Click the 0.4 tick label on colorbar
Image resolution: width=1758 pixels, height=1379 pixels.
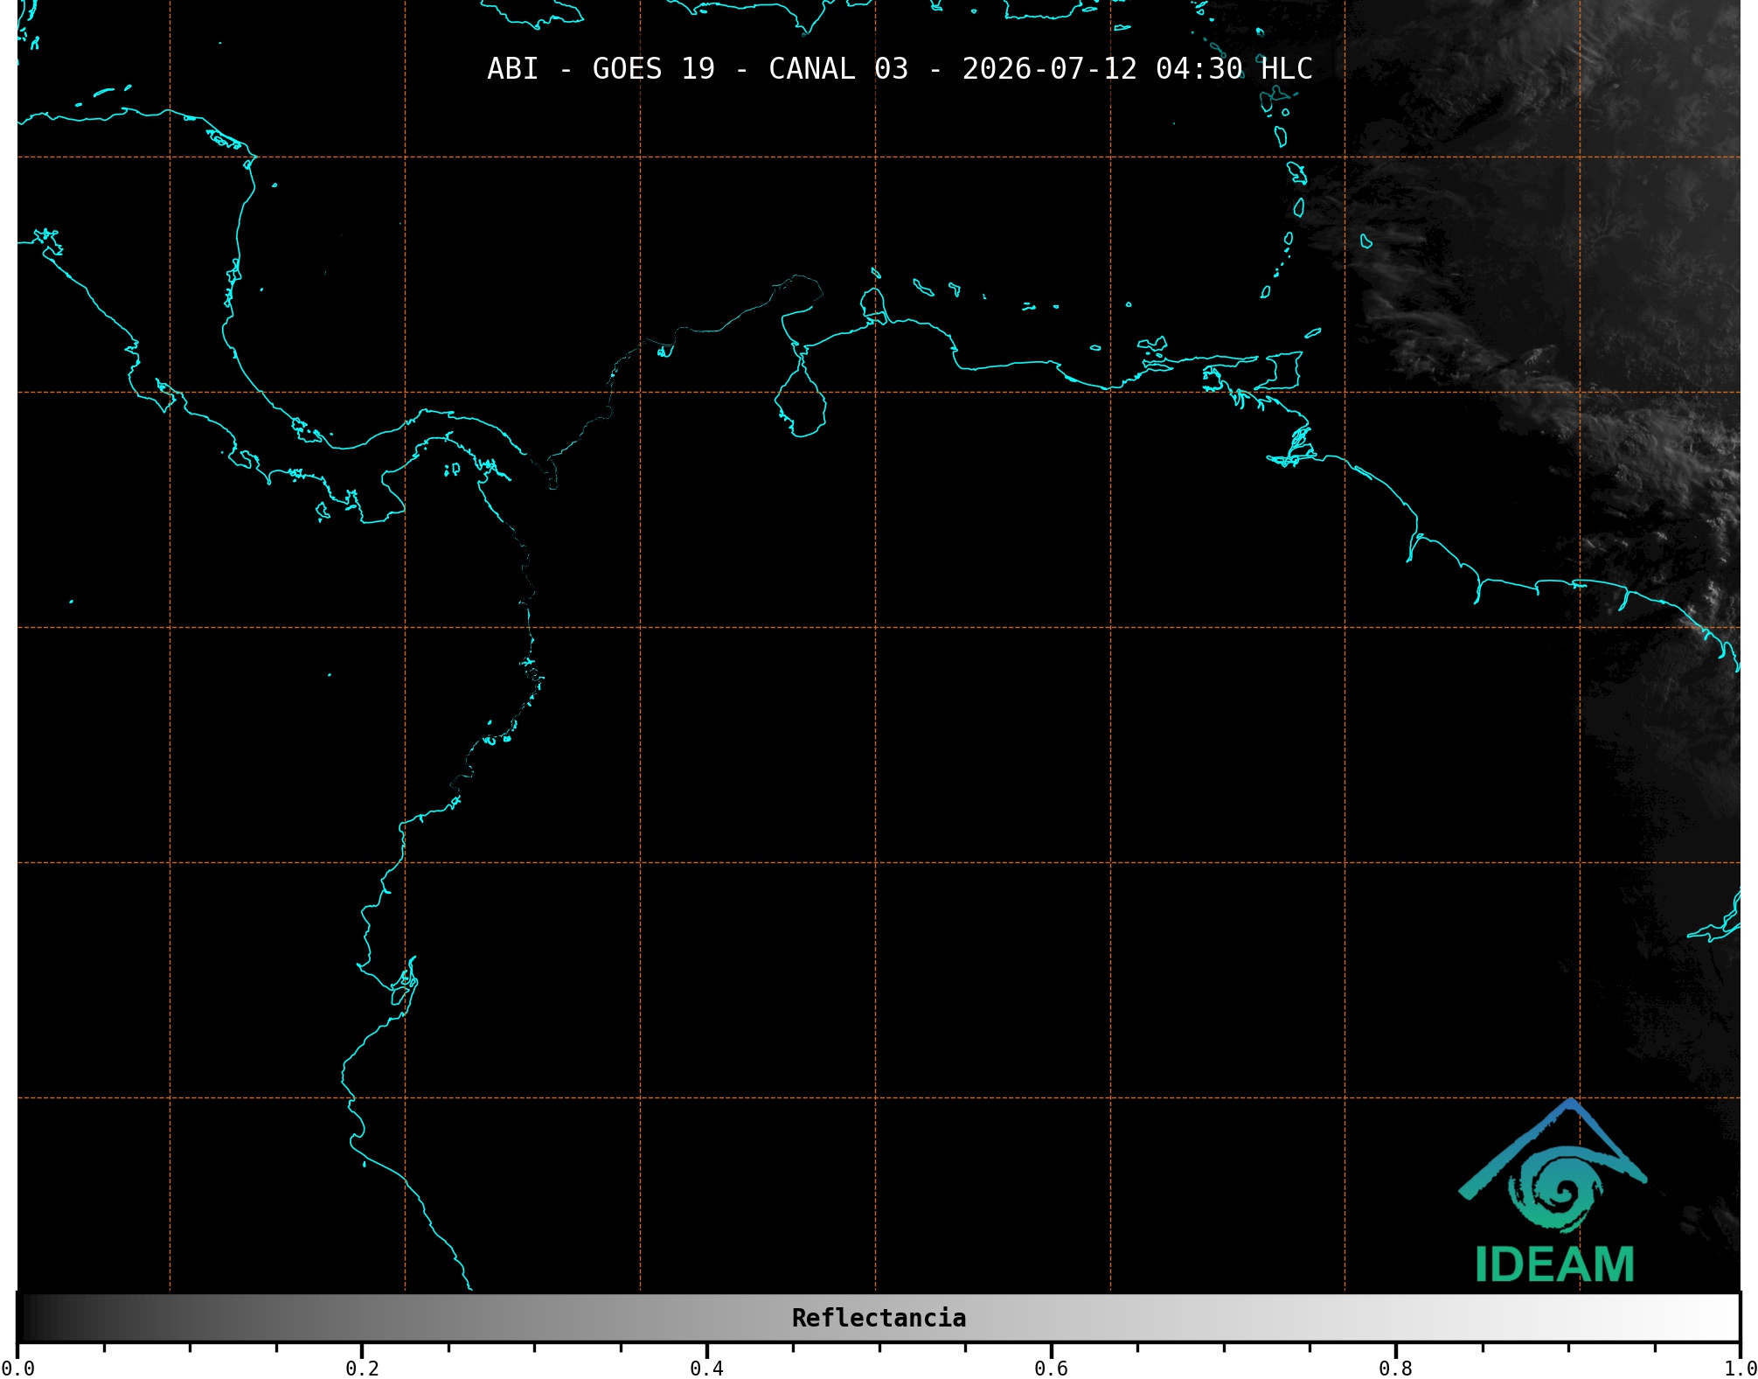click(x=706, y=1368)
